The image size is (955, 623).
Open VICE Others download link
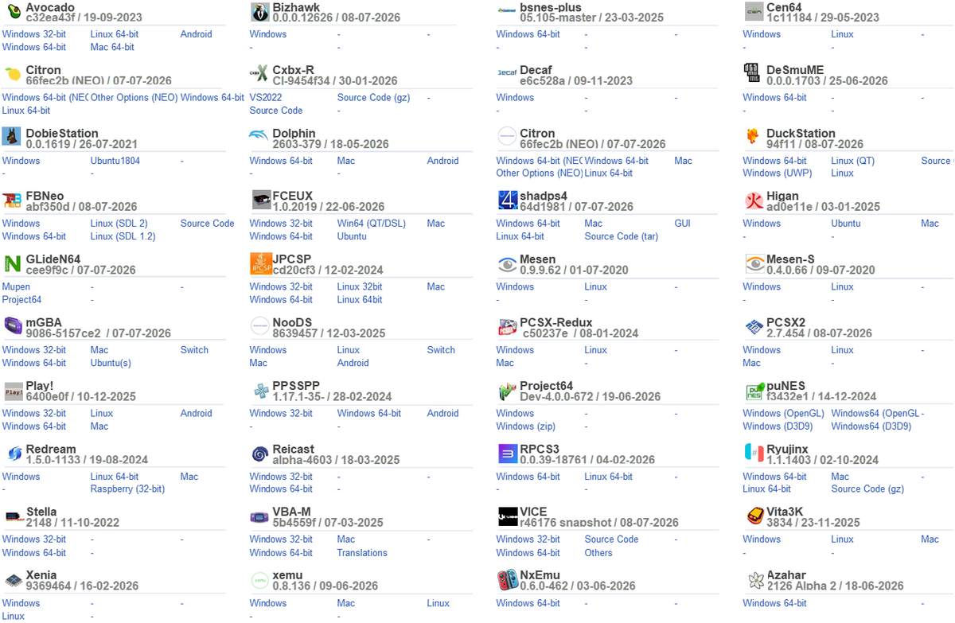[x=598, y=553]
